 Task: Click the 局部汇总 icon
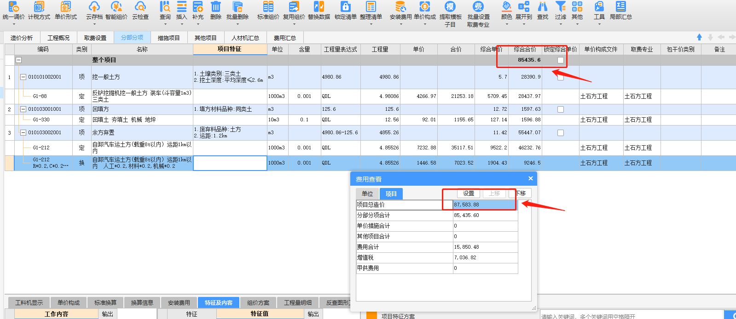[621, 11]
